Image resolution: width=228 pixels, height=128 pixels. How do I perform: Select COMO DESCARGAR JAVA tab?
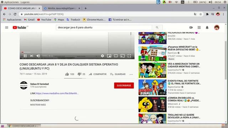pos(22,8)
